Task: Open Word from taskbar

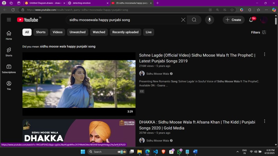Action: click(x=195, y=152)
